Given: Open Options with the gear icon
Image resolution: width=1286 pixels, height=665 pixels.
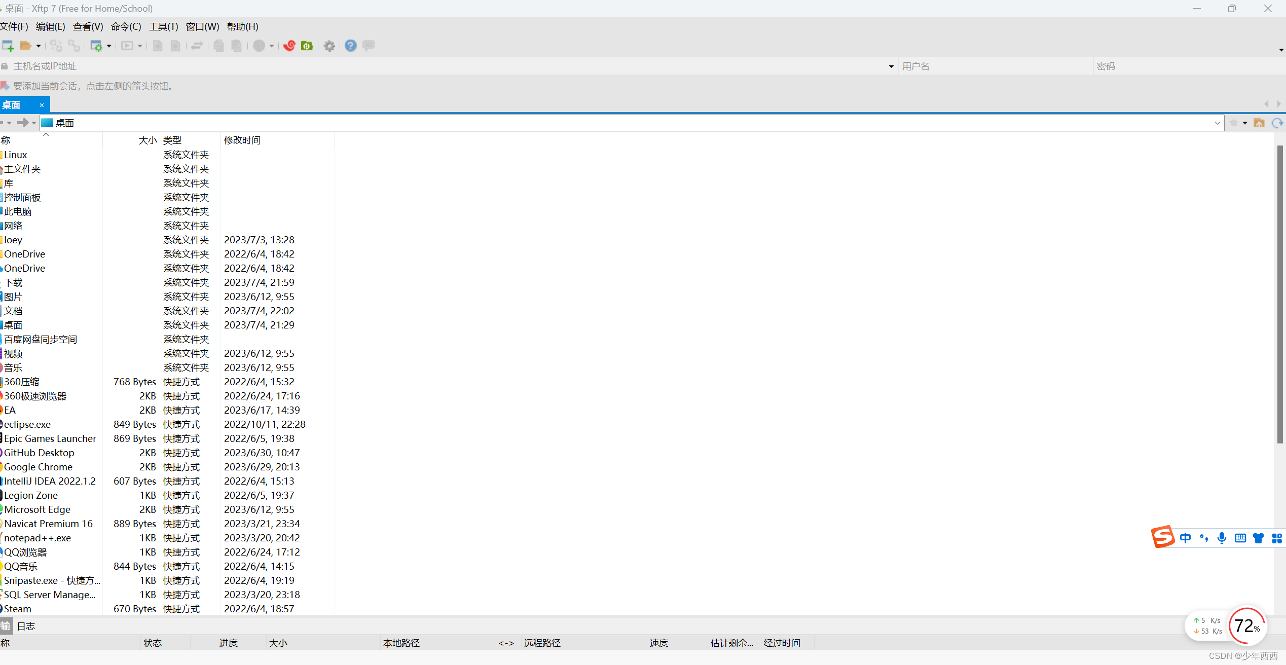Looking at the screenshot, I should [x=329, y=46].
